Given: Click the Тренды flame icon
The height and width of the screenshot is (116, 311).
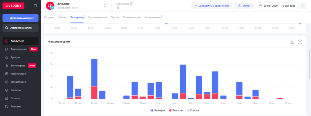Looking at the screenshot, I should coord(7,57).
